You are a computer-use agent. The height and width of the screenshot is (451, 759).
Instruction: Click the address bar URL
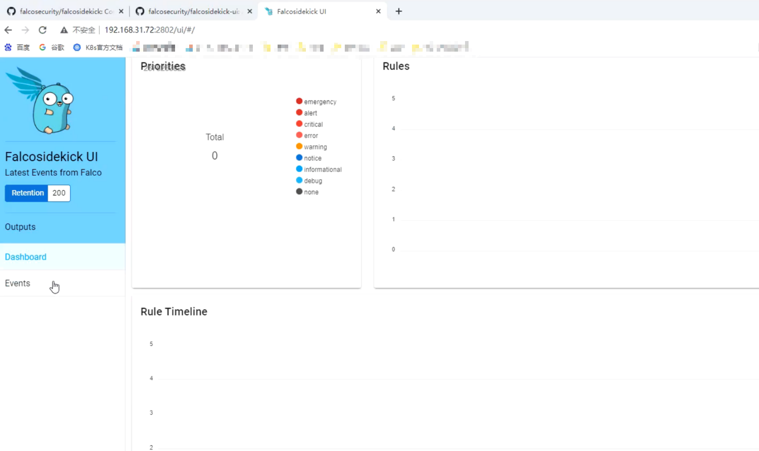[149, 30]
